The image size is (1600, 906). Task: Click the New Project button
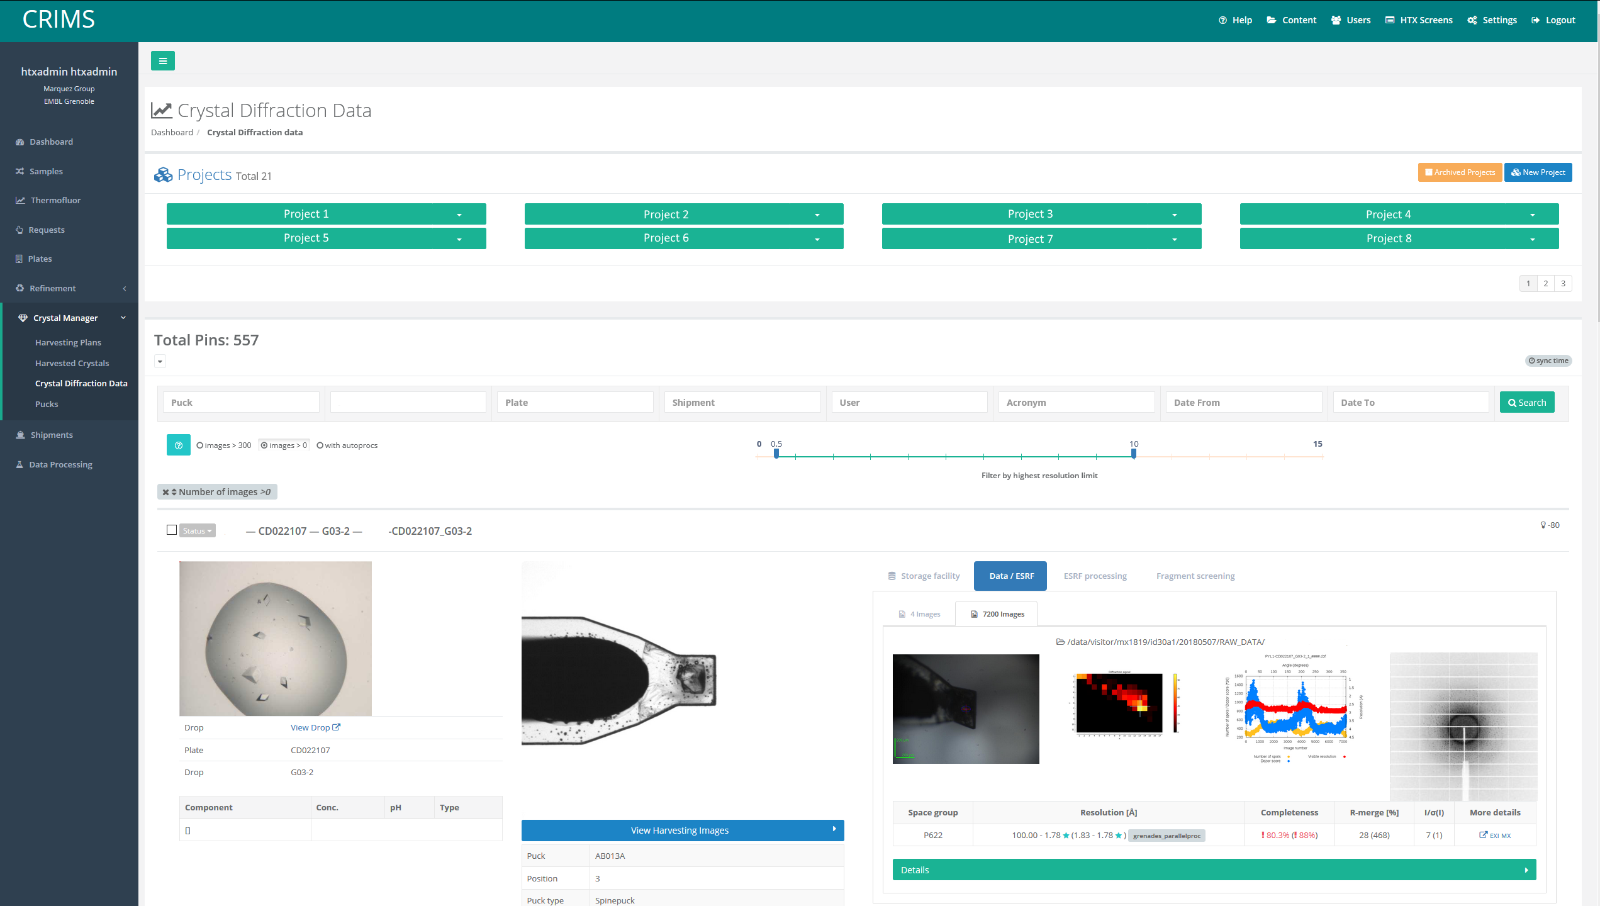tap(1538, 172)
